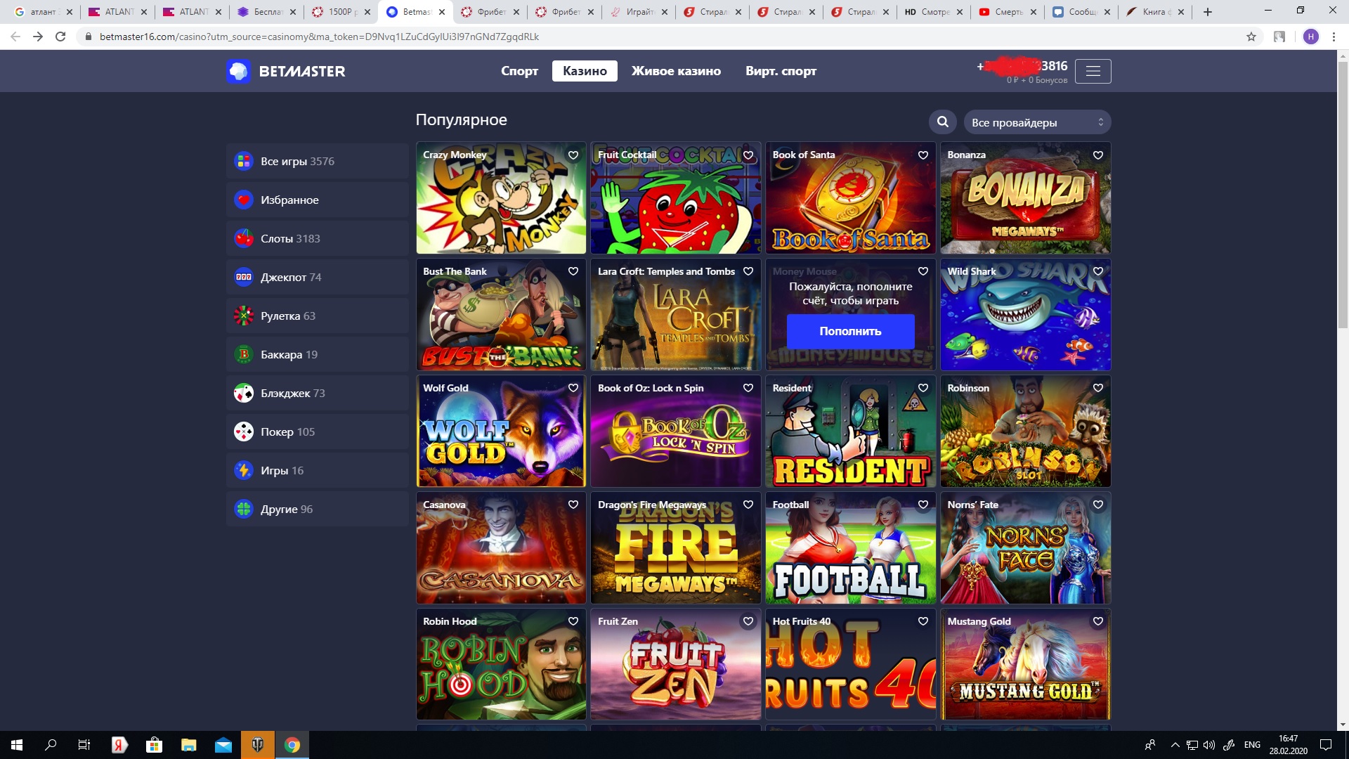Open 'Слоты 3183' category link
The width and height of the screenshot is (1349, 759).
click(290, 238)
